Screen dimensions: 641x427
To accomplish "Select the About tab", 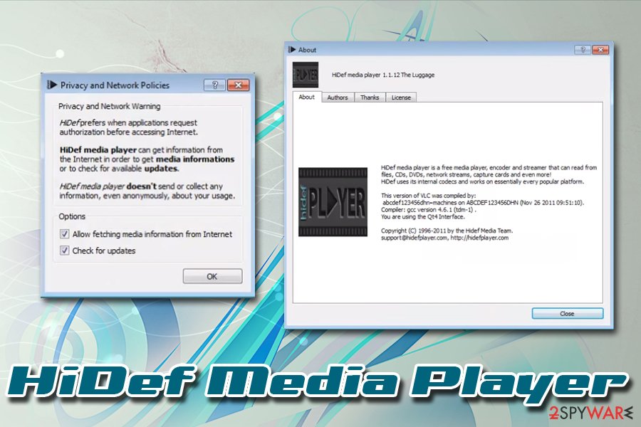I will pos(306,97).
